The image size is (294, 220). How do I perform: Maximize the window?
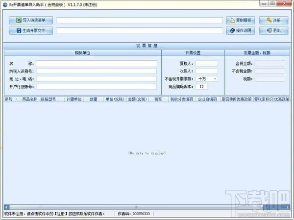pyautogui.click(x=272, y=3)
